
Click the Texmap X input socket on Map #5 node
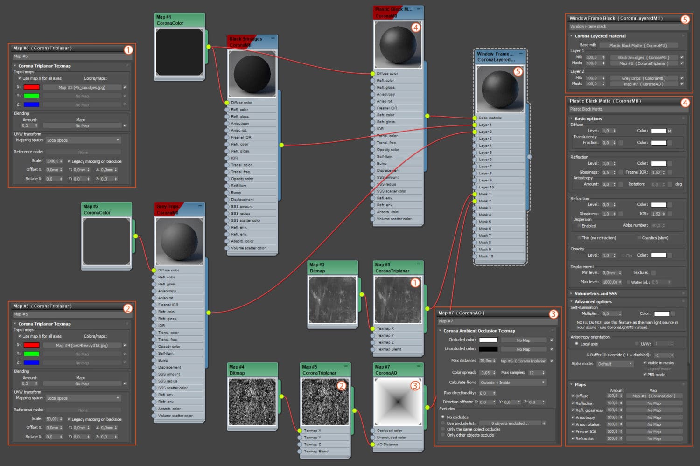(300, 431)
